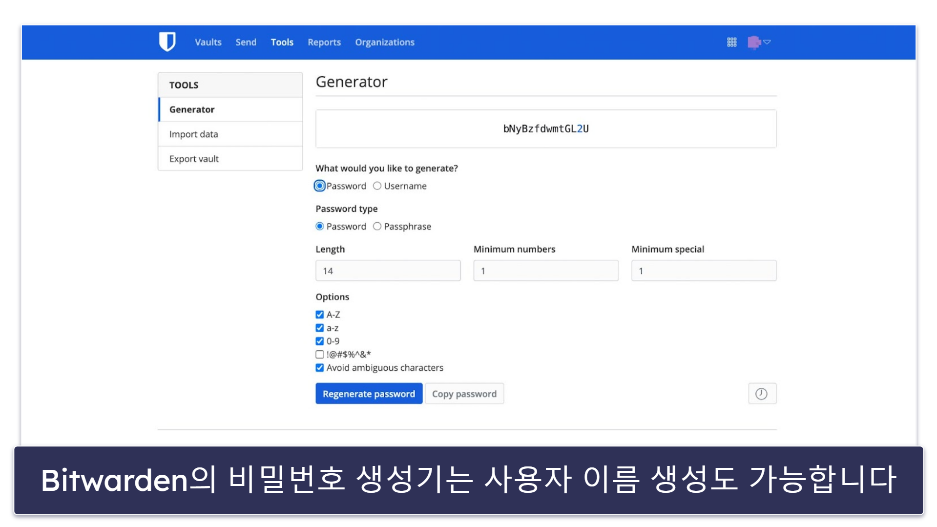Choose Password under what to generate
This screenshot has height=527, width=937.
coord(320,186)
